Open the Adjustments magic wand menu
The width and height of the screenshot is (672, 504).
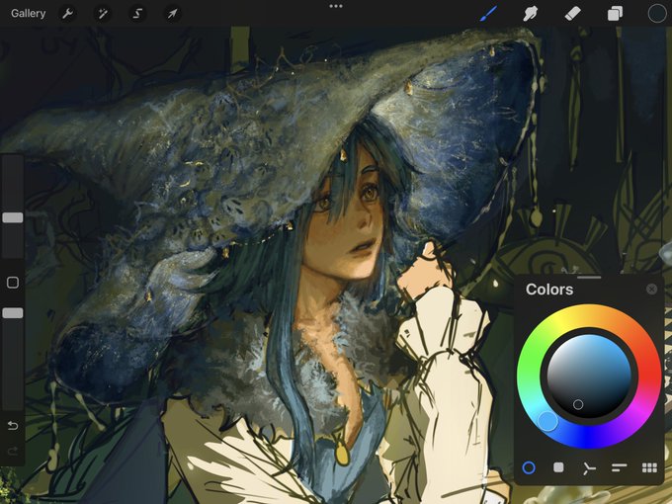[x=103, y=14]
